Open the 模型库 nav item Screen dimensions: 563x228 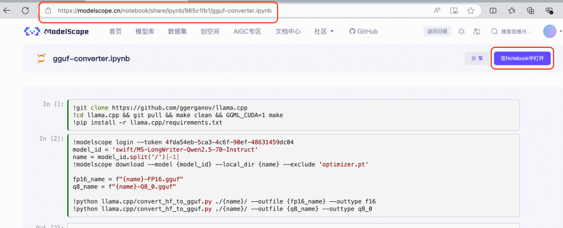click(145, 31)
